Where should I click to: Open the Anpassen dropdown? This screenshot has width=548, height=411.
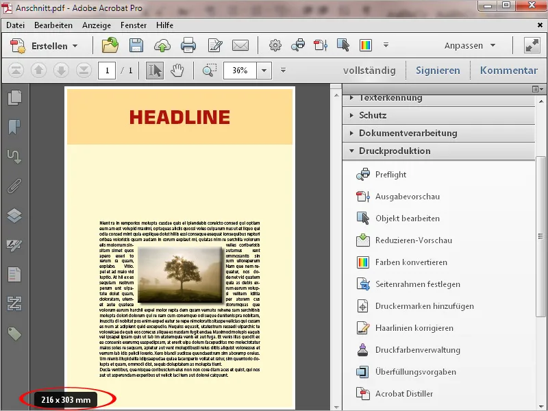tap(470, 46)
